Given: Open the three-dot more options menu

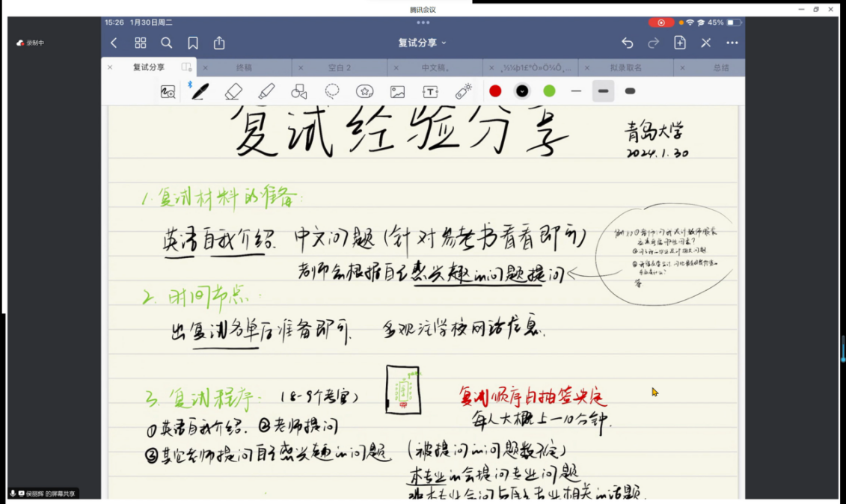Looking at the screenshot, I should click(x=732, y=43).
